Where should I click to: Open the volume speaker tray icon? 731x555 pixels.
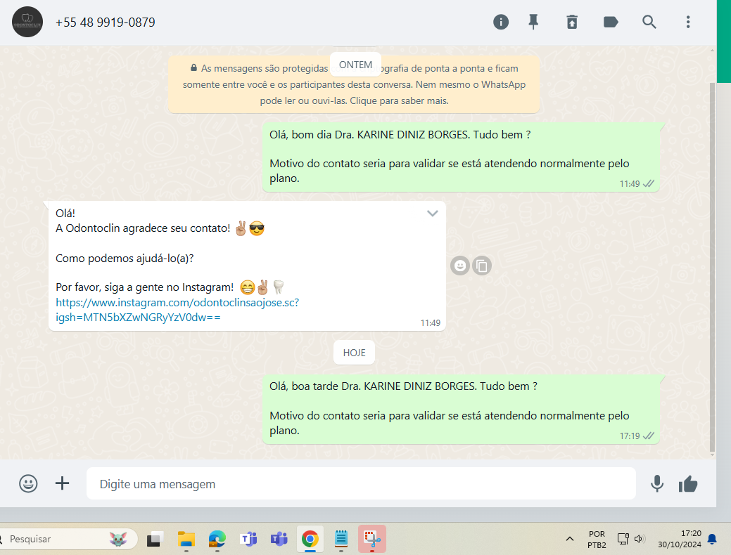[639, 539]
